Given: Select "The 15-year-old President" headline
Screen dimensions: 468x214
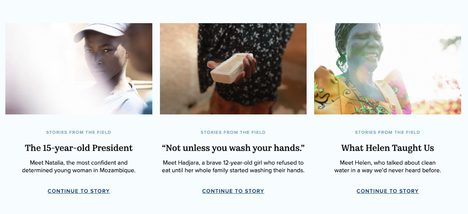Looking at the screenshot, I should 79,148.
